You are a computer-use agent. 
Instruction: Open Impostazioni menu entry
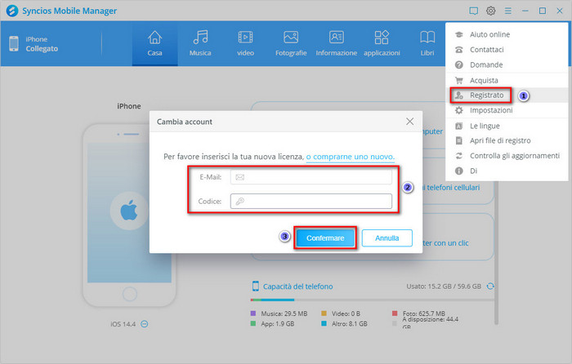coord(507,110)
